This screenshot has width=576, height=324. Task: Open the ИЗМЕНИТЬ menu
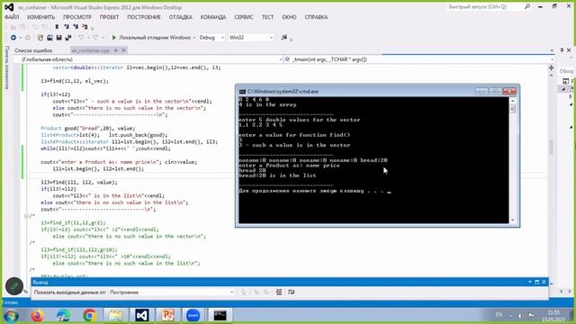[40, 17]
